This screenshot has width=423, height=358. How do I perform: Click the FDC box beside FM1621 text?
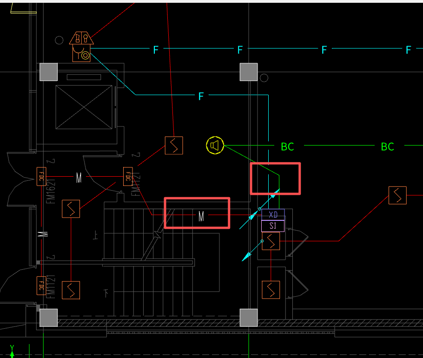(41, 176)
